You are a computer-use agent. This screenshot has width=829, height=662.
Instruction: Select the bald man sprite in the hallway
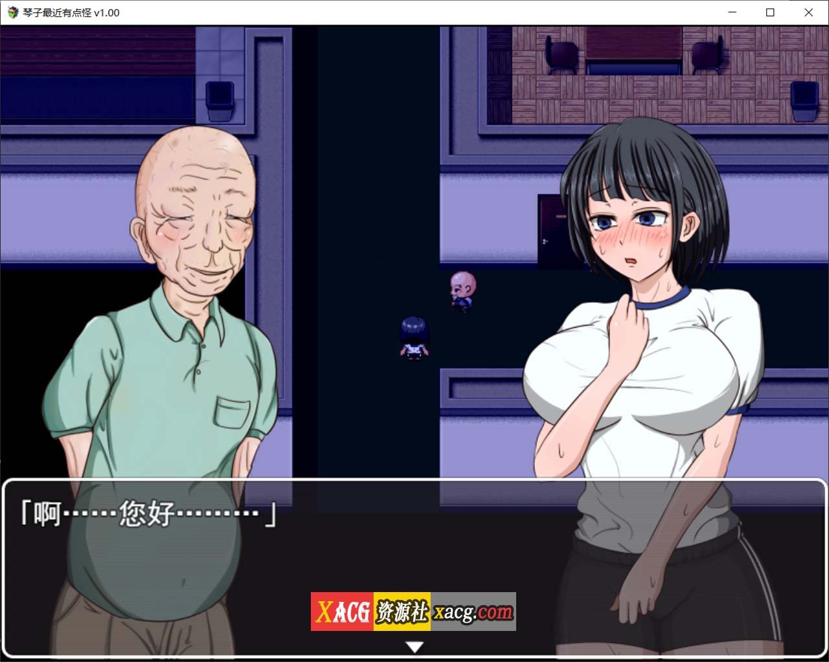coord(461,291)
